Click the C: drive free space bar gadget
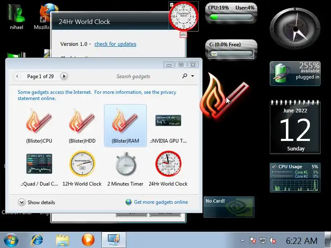Viewport: 331px width, 248px height. coord(231,50)
